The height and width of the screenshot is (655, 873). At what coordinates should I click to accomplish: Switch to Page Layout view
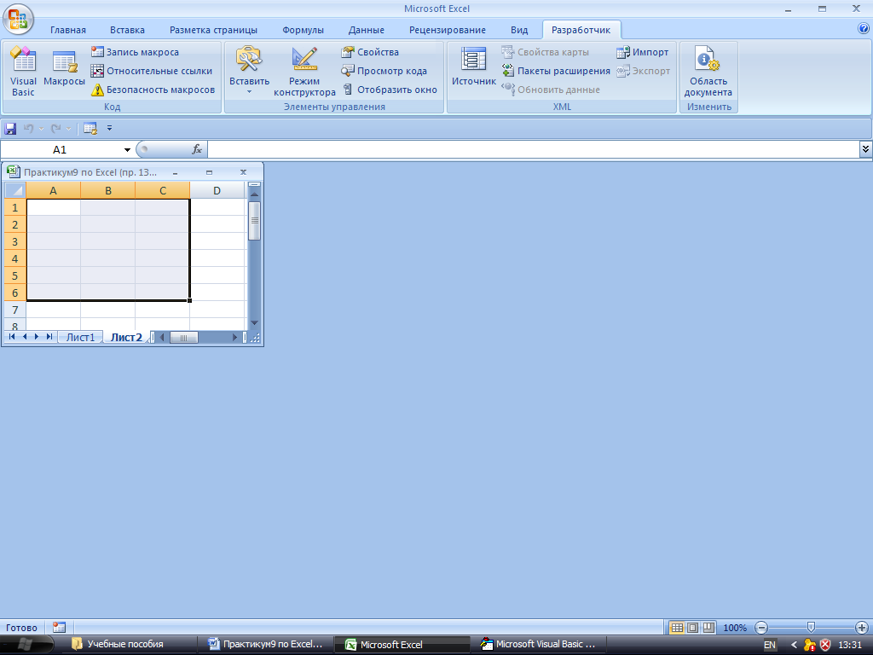[692, 628]
